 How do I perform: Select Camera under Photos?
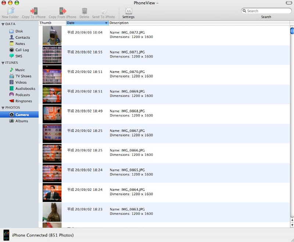pos(19,115)
